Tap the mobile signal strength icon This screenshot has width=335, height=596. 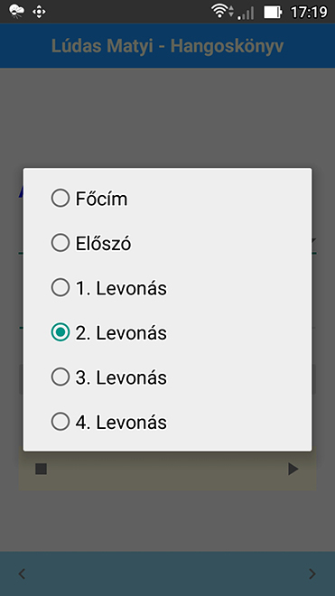(246, 13)
